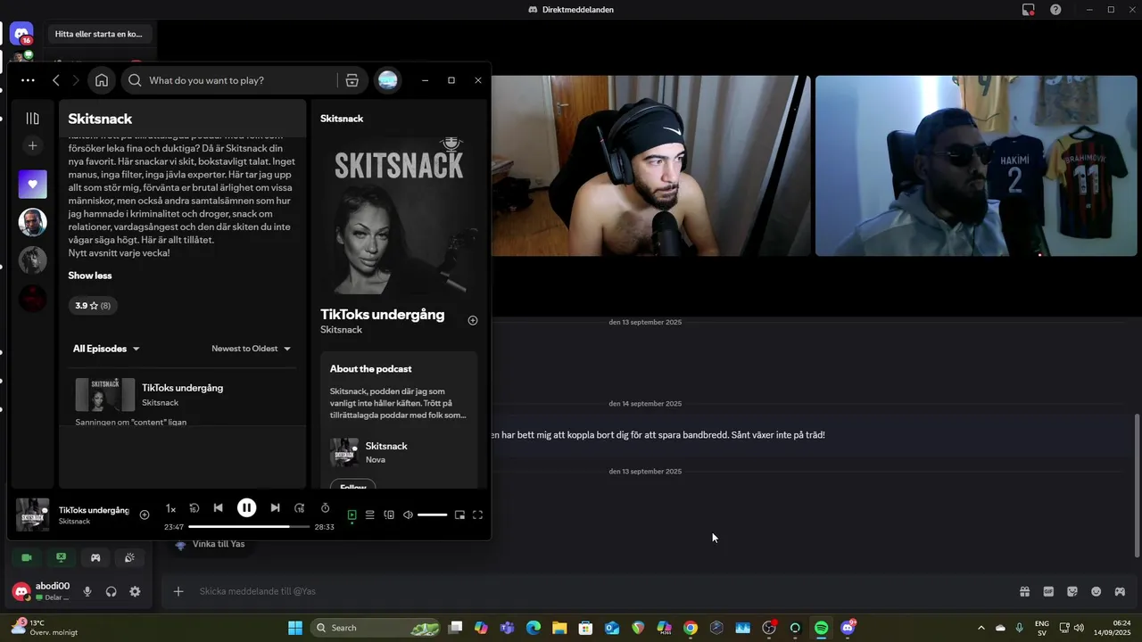This screenshot has height=642, width=1142.
Task: Collapse description with Show less
Action: coord(90,276)
